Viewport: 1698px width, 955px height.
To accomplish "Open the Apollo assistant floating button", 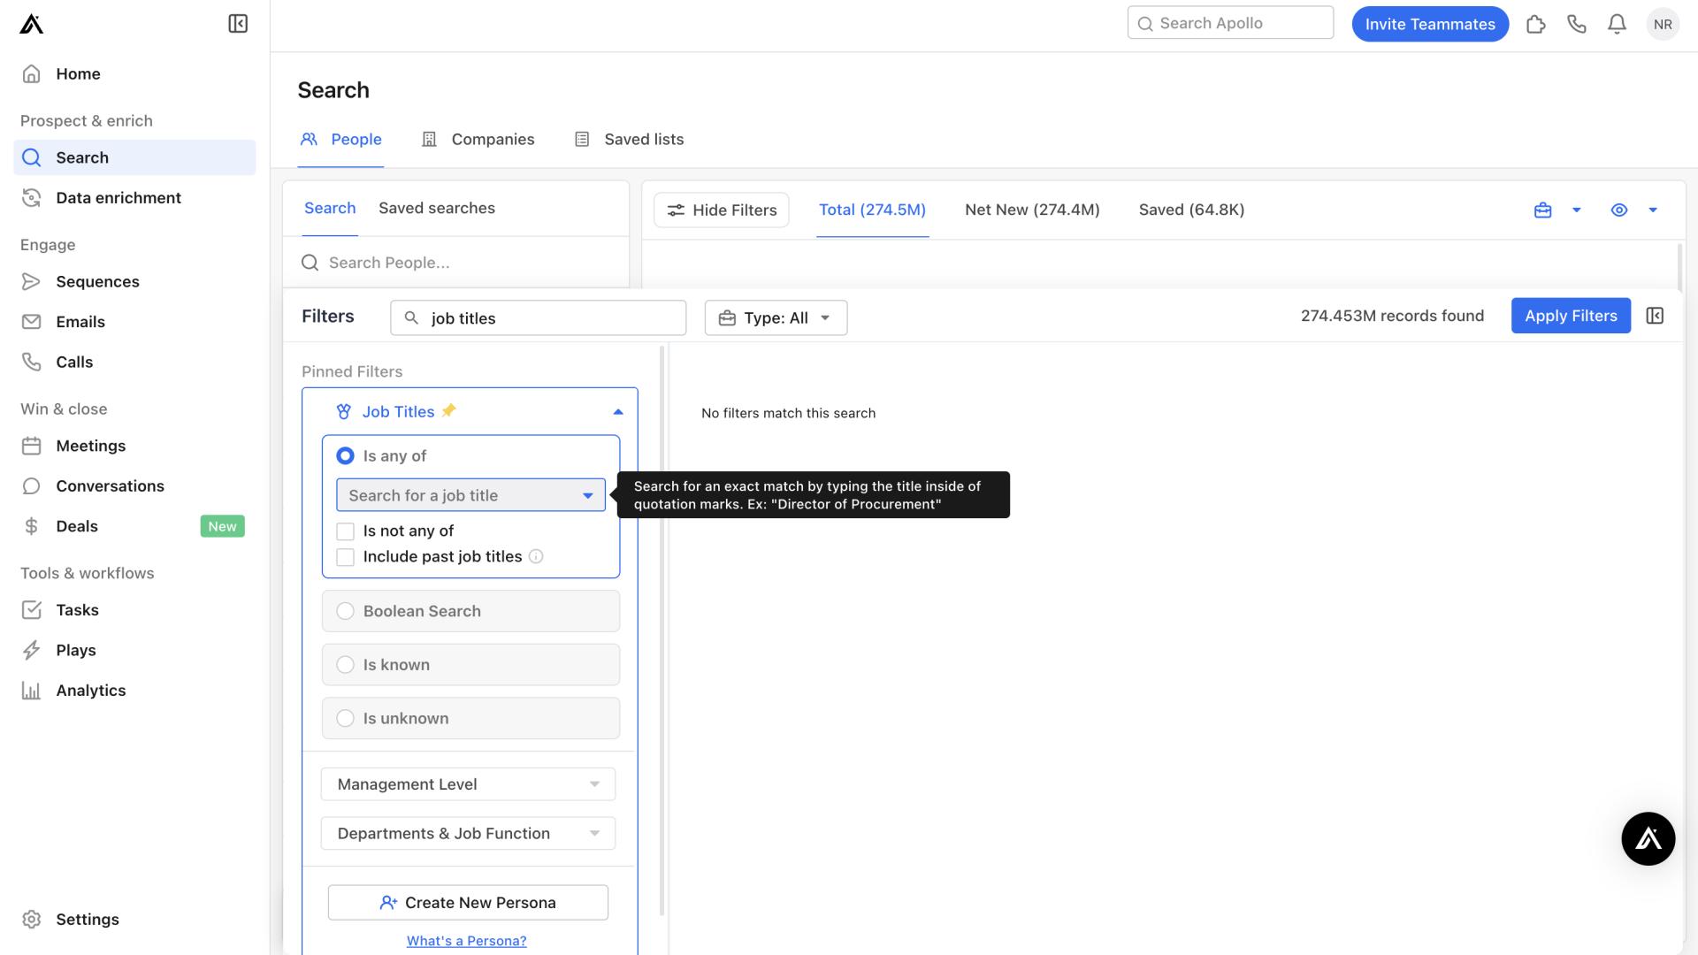I will click(1648, 839).
